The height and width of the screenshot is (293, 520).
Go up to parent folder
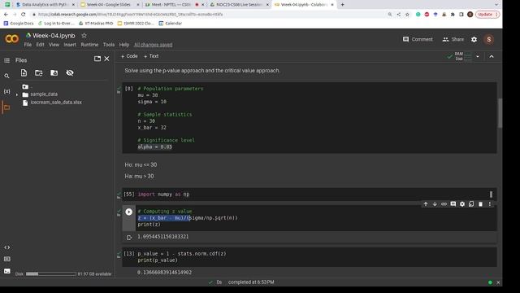pos(25,87)
